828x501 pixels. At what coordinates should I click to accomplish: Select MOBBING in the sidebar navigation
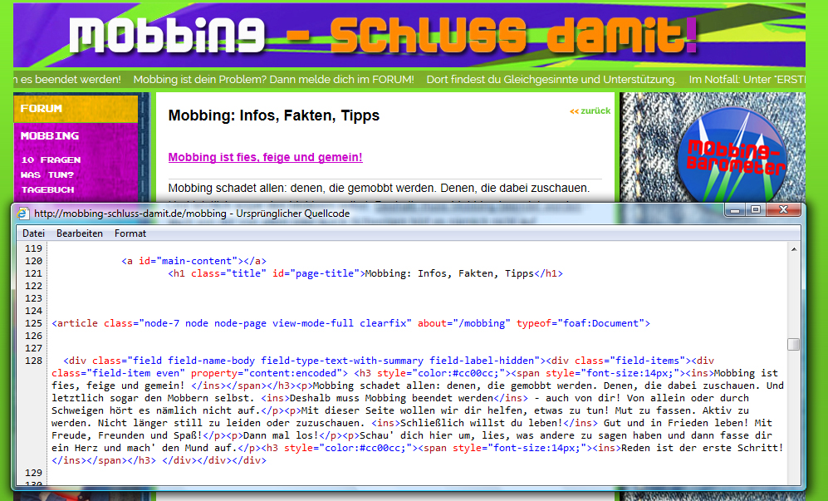click(49, 135)
